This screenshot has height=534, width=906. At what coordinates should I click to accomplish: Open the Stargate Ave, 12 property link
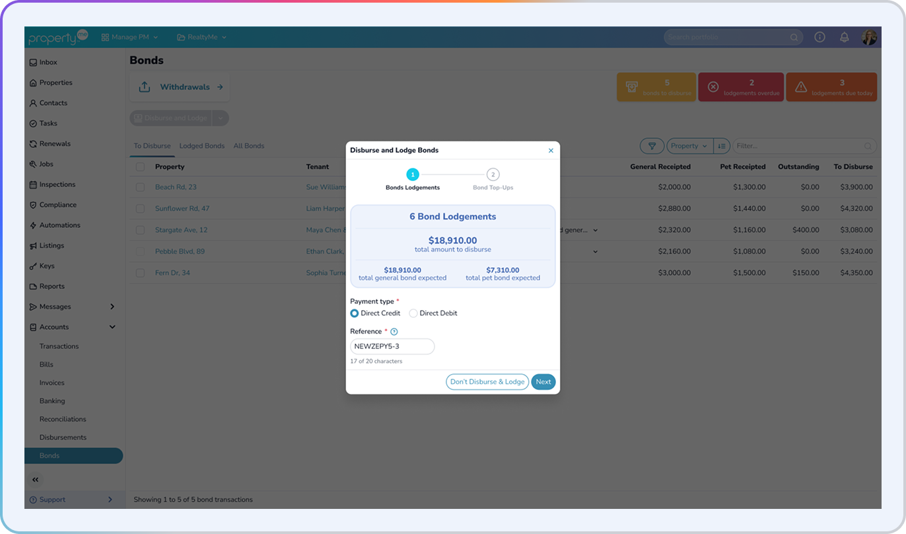tap(181, 230)
